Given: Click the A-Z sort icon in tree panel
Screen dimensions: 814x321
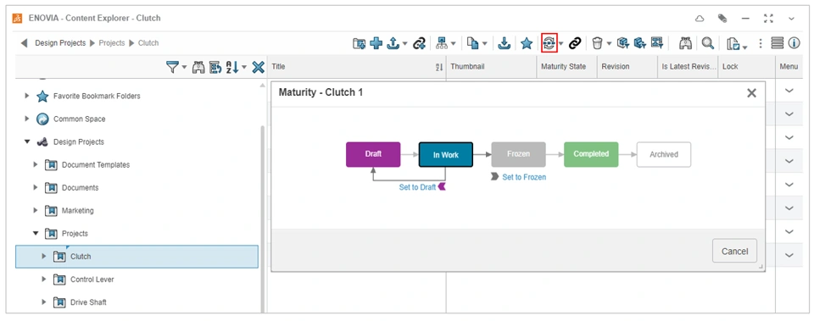Looking at the screenshot, I should pyautogui.click(x=231, y=67).
